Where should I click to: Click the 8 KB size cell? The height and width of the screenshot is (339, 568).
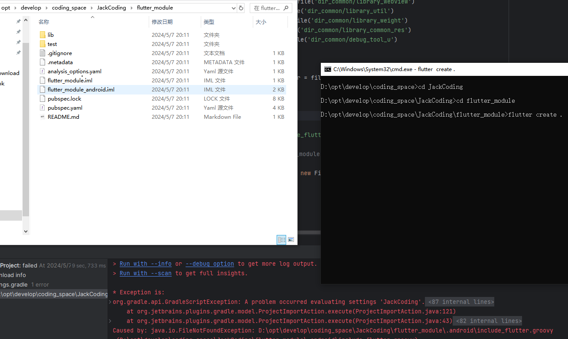(x=278, y=98)
